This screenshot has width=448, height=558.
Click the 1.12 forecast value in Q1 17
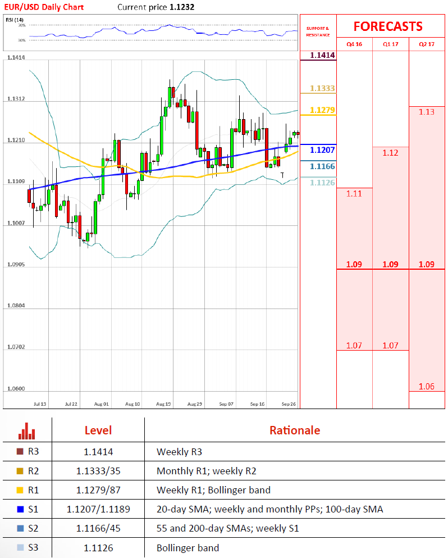(x=390, y=153)
